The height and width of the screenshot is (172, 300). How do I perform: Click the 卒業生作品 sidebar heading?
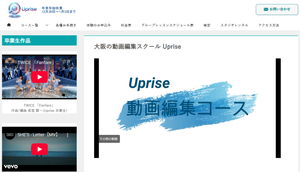39,40
